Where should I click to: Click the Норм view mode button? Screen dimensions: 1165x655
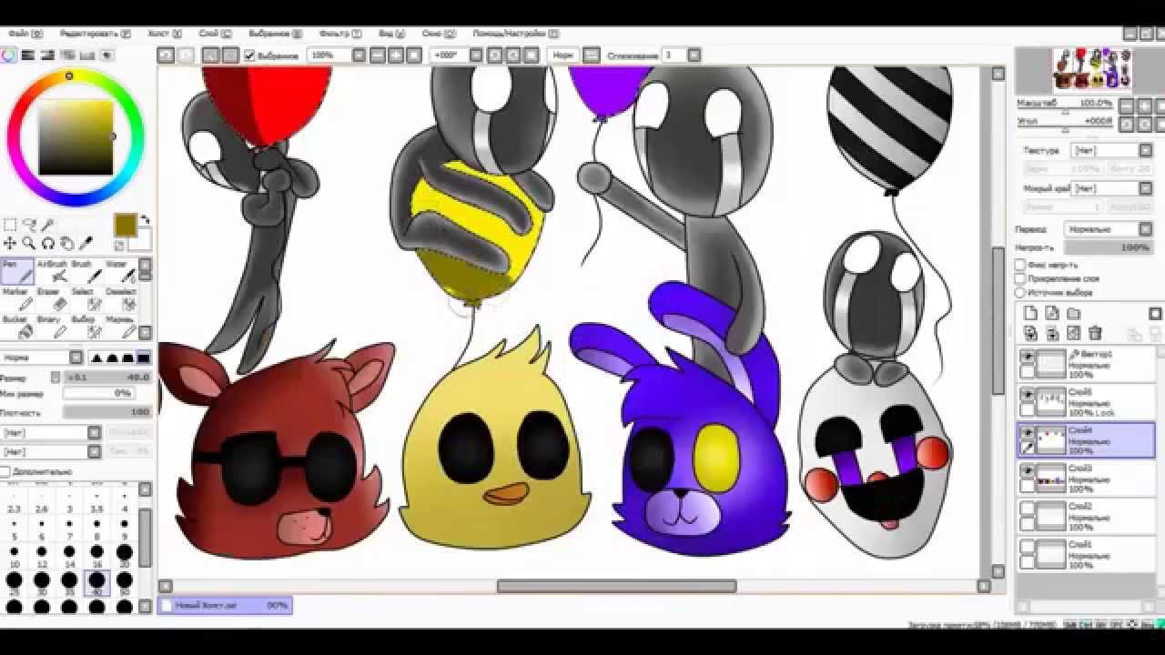pos(562,55)
